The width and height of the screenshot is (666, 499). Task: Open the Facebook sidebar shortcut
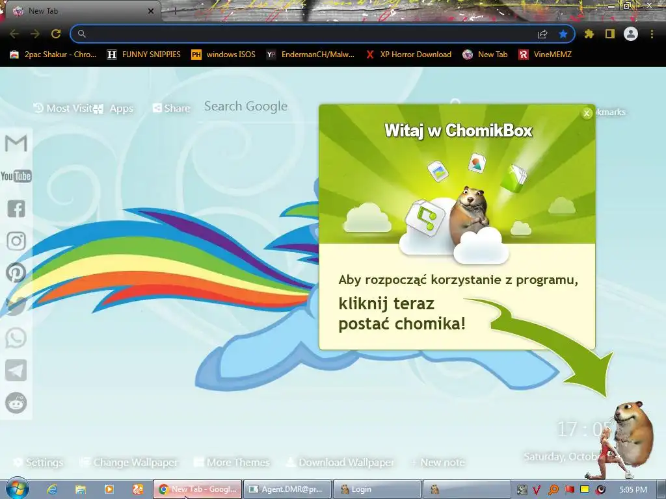(16, 209)
